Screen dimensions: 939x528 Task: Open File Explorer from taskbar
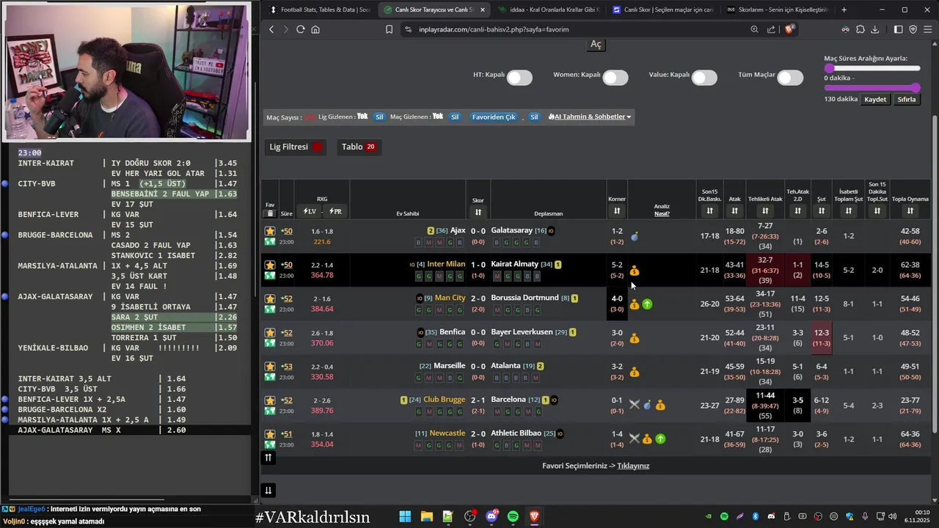coord(426,517)
